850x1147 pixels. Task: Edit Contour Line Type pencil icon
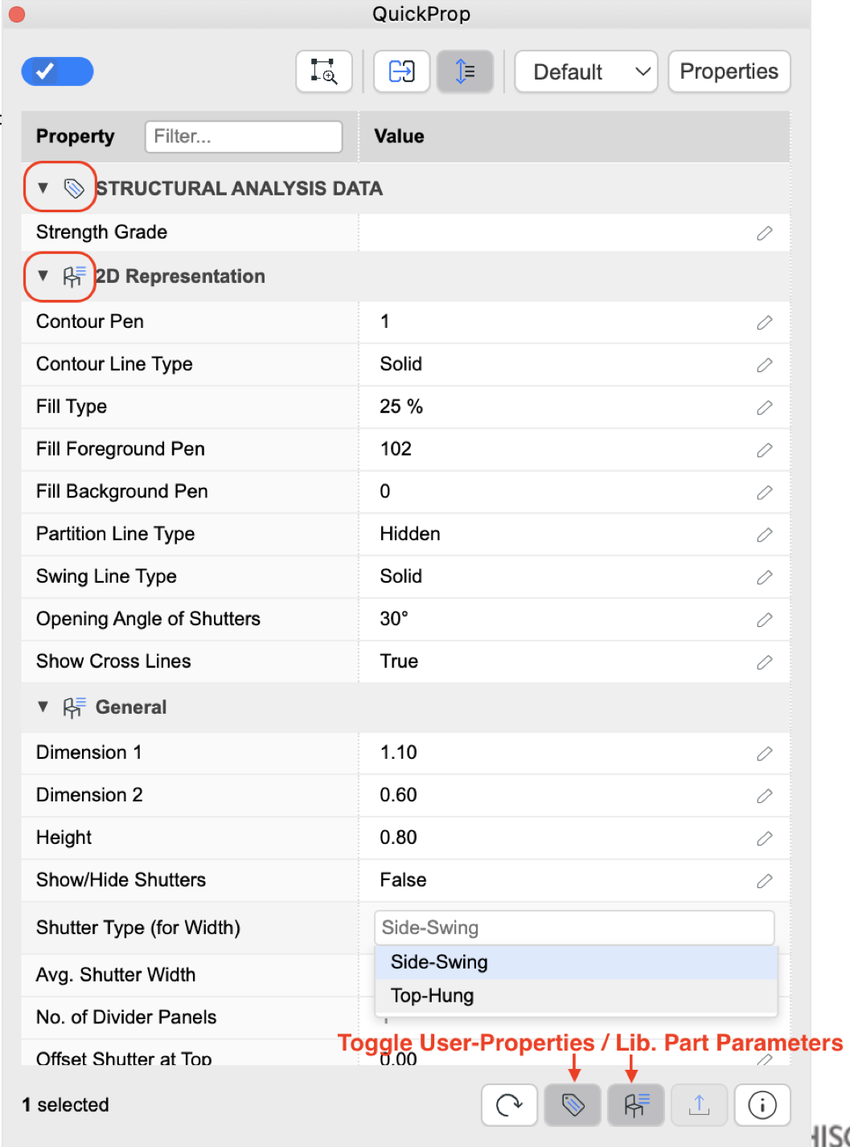tap(765, 365)
